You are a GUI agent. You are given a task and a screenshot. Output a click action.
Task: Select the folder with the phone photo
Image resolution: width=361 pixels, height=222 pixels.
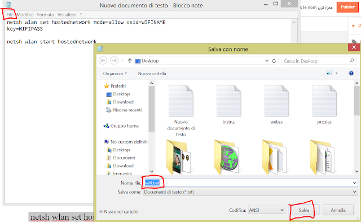coord(179,158)
